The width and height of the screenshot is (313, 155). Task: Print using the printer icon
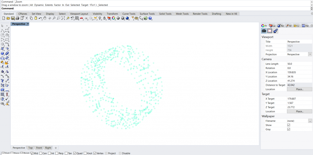17,18
